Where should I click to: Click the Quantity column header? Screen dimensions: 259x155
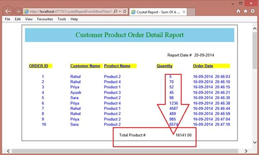coord(164,66)
